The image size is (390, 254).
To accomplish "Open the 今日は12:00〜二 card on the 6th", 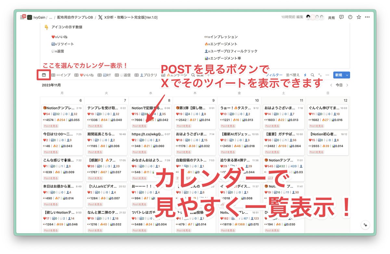I will point(62,143).
